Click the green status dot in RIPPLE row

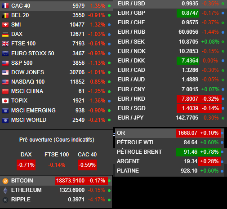[x=109, y=200]
